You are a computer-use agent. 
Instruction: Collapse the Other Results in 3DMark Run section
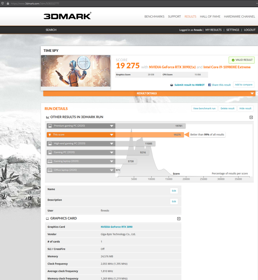pyautogui.click(x=251, y=117)
